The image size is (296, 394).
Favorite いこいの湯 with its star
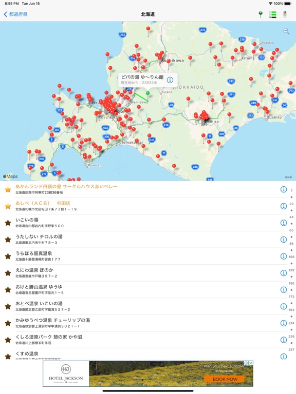pos(8,223)
